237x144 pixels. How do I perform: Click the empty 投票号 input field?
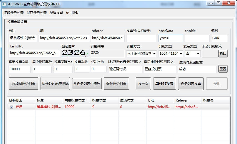click(x=141, y=38)
